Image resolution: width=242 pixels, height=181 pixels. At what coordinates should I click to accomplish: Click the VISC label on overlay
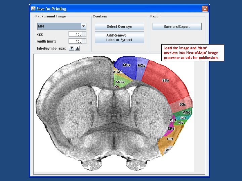tap(187, 113)
